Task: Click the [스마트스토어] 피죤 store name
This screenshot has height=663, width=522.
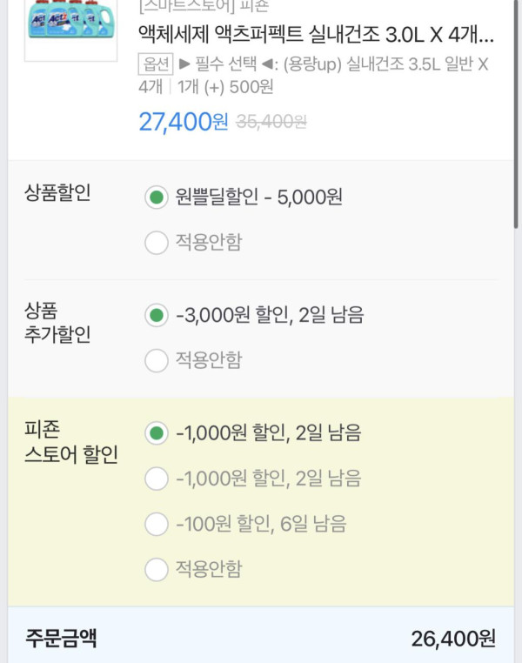Action: click(x=204, y=7)
